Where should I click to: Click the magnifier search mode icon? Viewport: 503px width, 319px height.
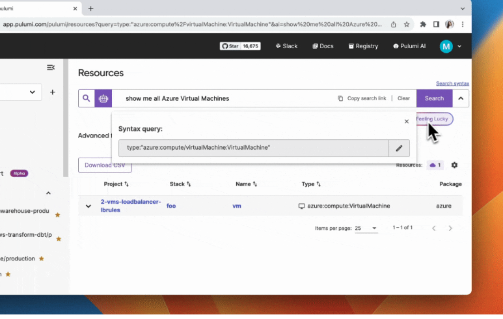click(87, 98)
